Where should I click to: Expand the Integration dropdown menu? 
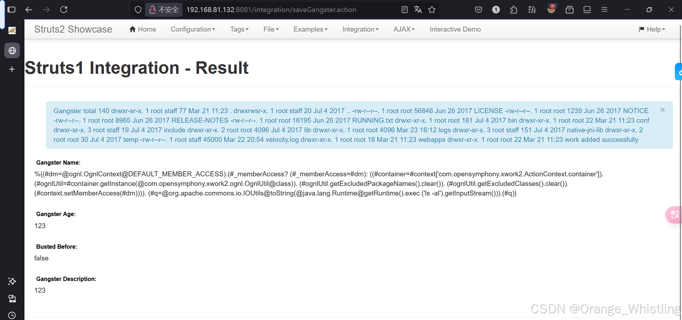pos(361,29)
